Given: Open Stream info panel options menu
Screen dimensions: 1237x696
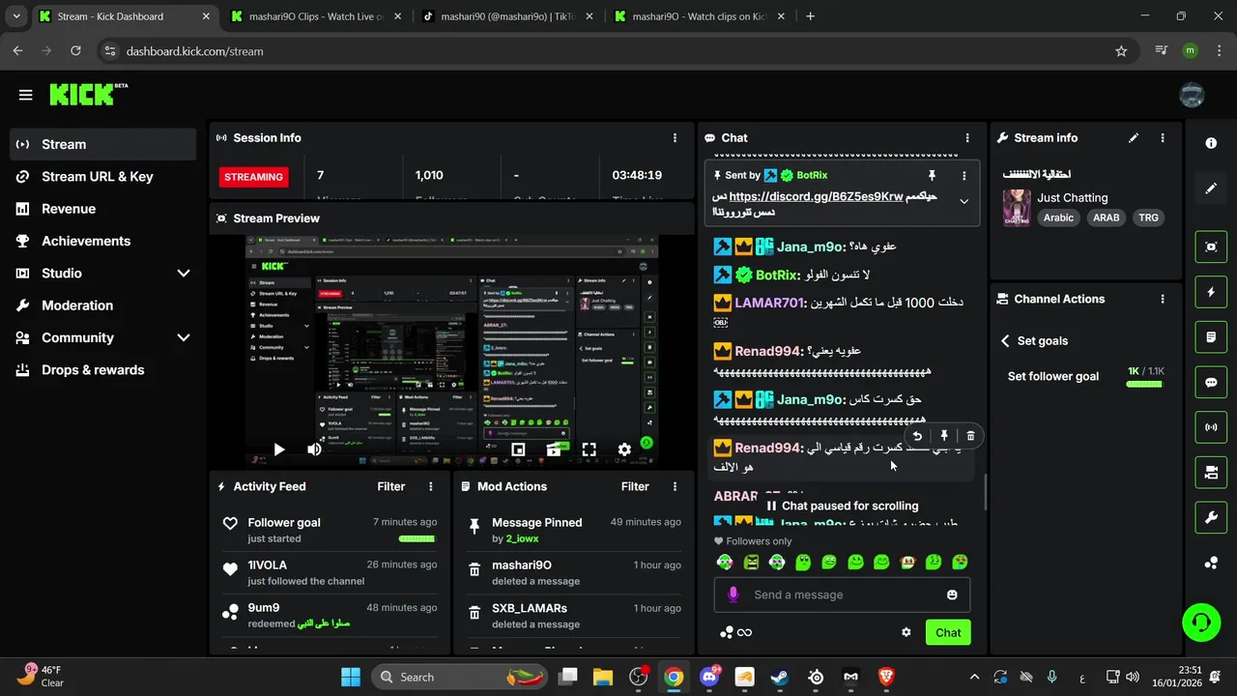Looking at the screenshot, I should (1163, 138).
